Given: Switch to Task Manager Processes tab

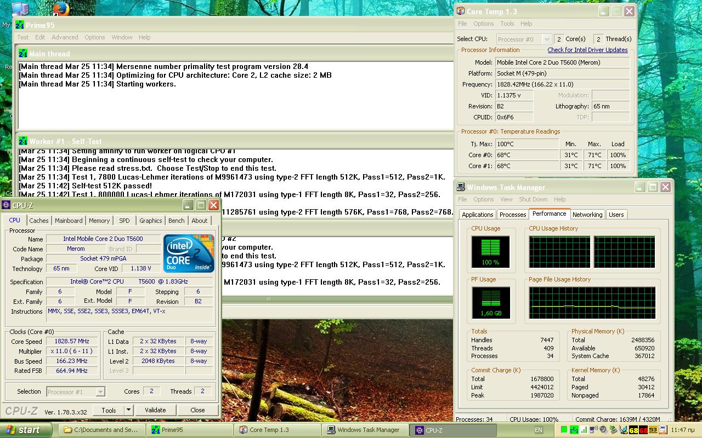Looking at the screenshot, I should [x=513, y=215].
